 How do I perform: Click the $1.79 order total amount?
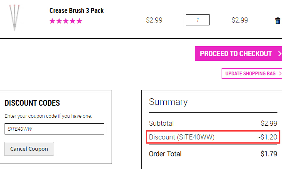[269, 154]
